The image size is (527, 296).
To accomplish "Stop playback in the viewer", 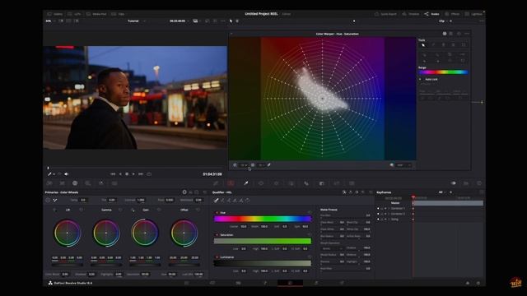I will click(x=127, y=173).
